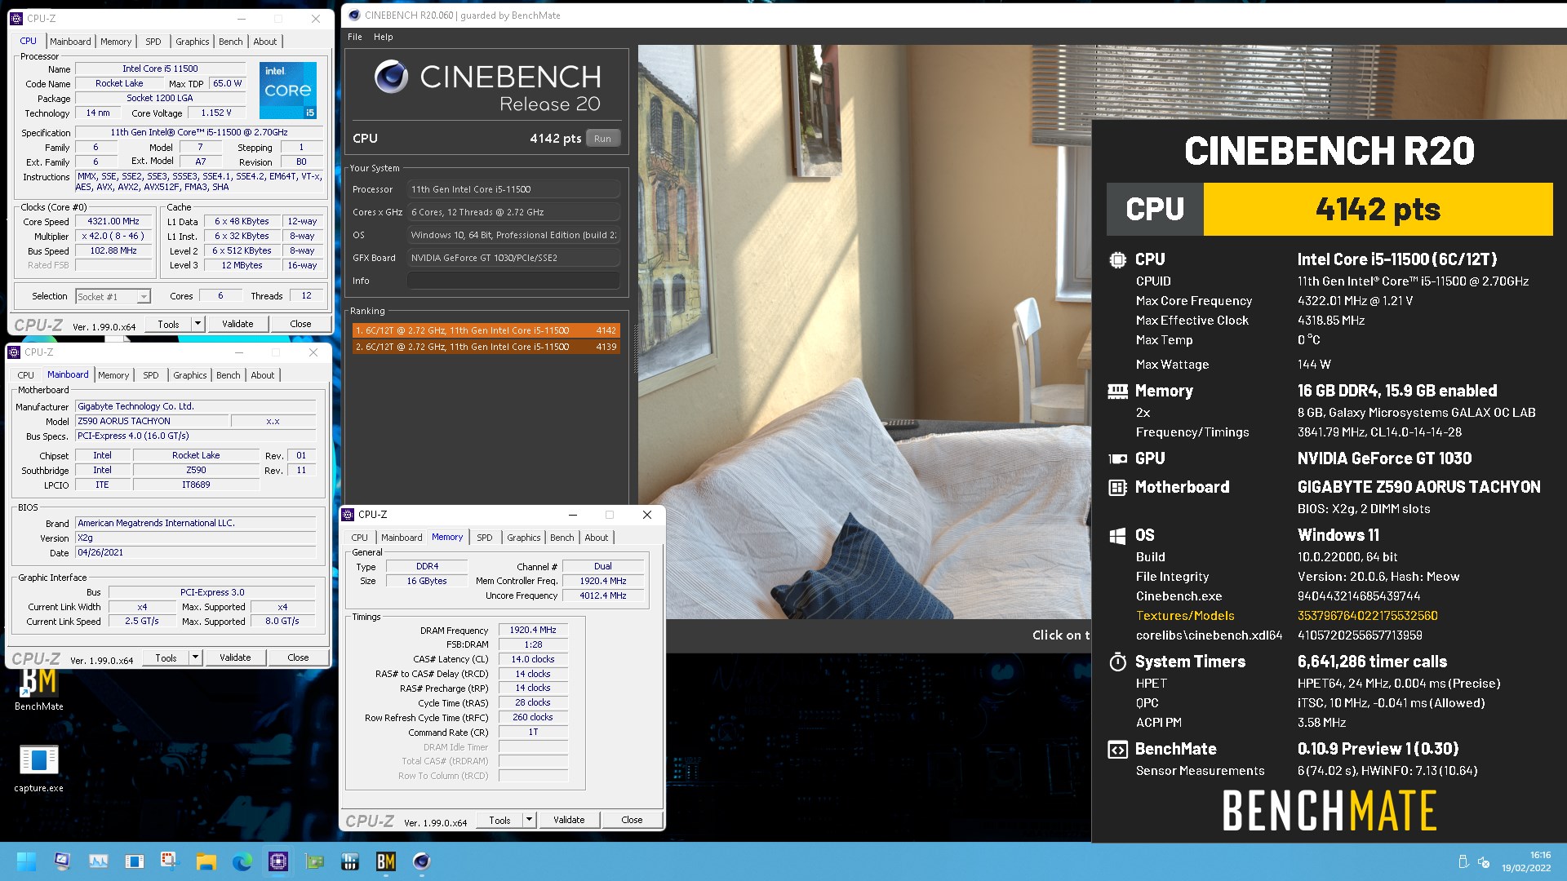Click the CPU-Z title bar icon of Mainboard window
The image size is (1567, 881).
(x=14, y=352)
